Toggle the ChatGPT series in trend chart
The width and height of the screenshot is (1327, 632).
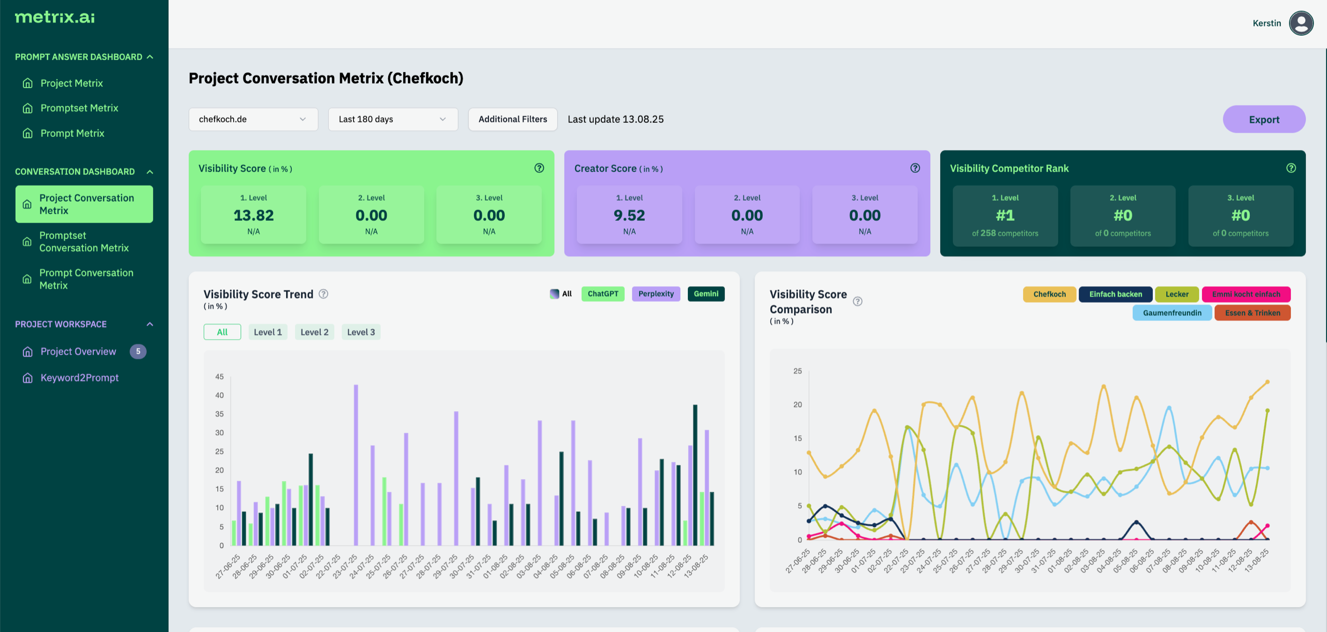pyautogui.click(x=602, y=294)
